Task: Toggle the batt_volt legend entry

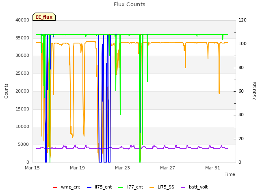Action: click(194, 187)
